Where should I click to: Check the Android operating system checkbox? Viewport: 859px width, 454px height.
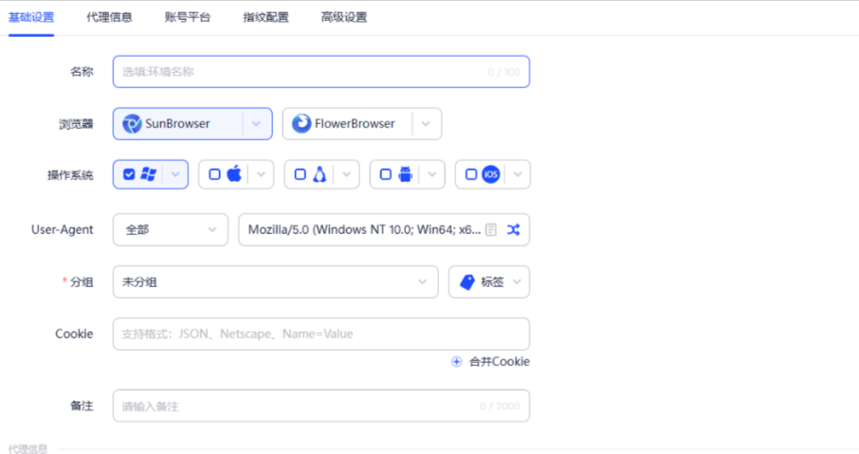click(386, 174)
